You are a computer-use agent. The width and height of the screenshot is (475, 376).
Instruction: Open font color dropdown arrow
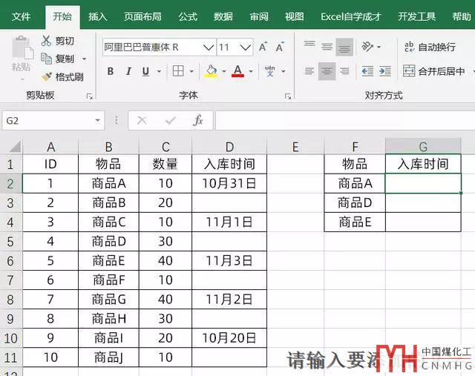coord(251,71)
